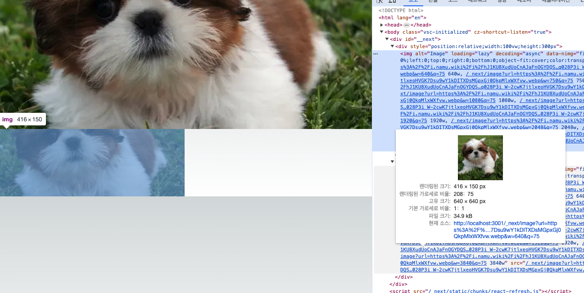
Task: Open the webp&w=3840&q=75 srcset link
Action: 444,263
